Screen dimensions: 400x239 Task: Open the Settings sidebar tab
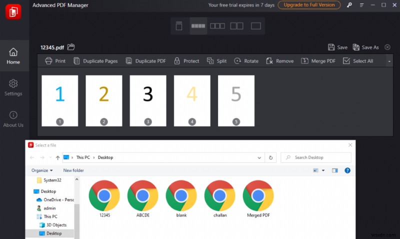point(13,87)
